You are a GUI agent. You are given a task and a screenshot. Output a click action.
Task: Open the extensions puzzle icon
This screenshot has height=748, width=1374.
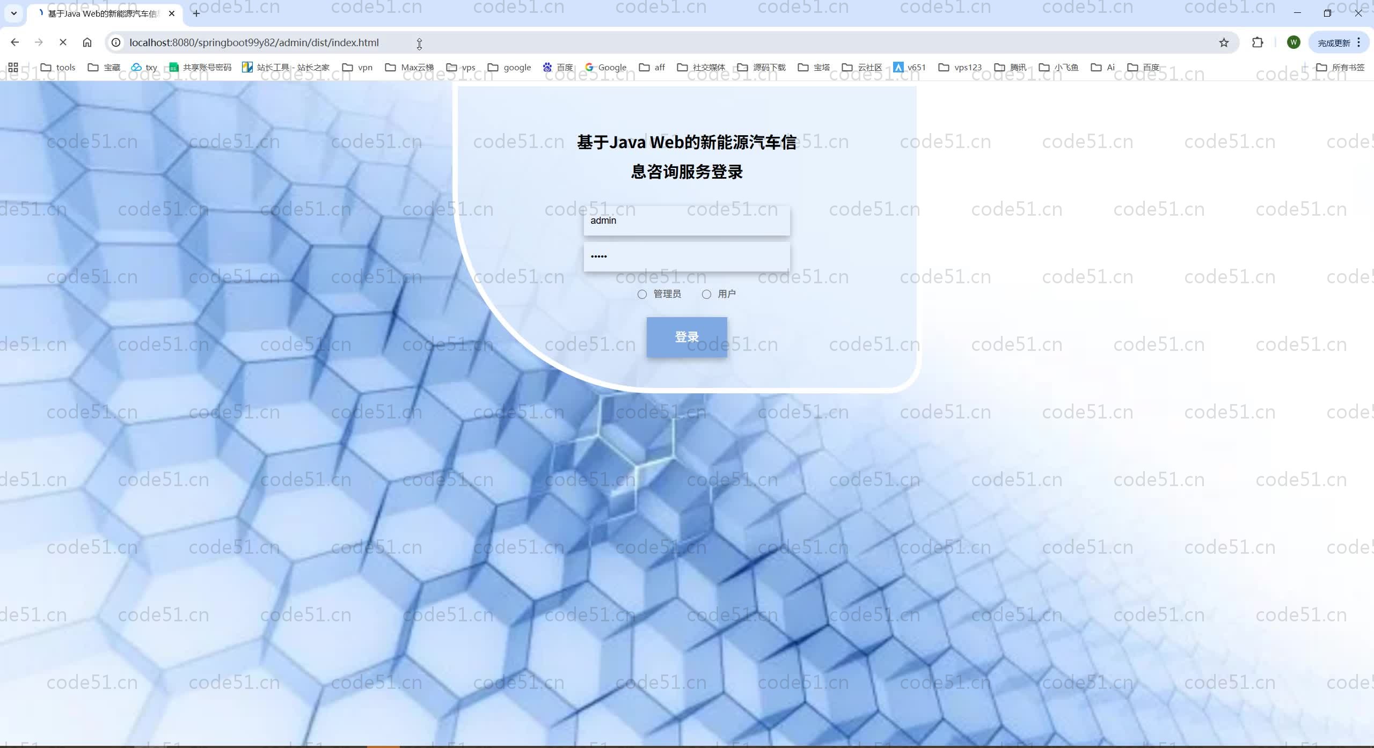[1258, 42]
